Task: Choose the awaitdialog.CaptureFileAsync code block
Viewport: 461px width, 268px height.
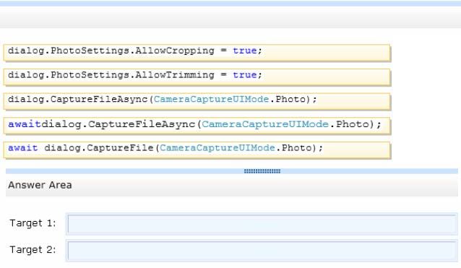Action: [197, 126]
